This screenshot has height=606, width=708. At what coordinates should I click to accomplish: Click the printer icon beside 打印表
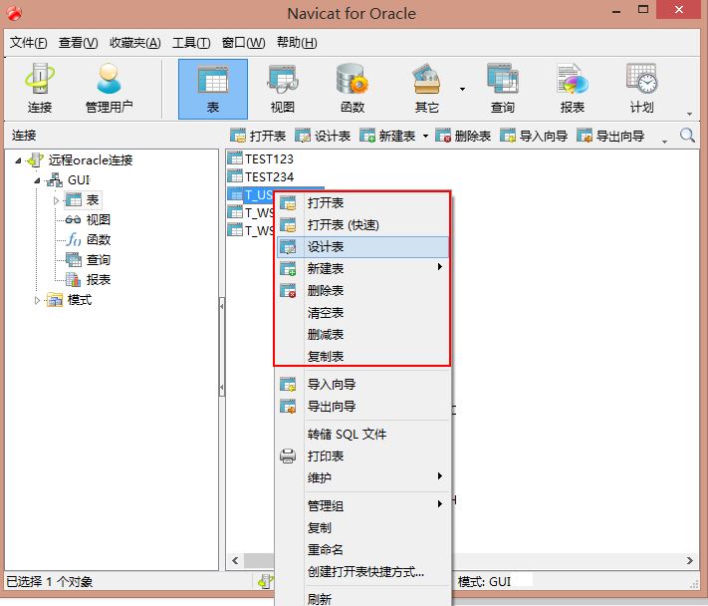click(288, 455)
